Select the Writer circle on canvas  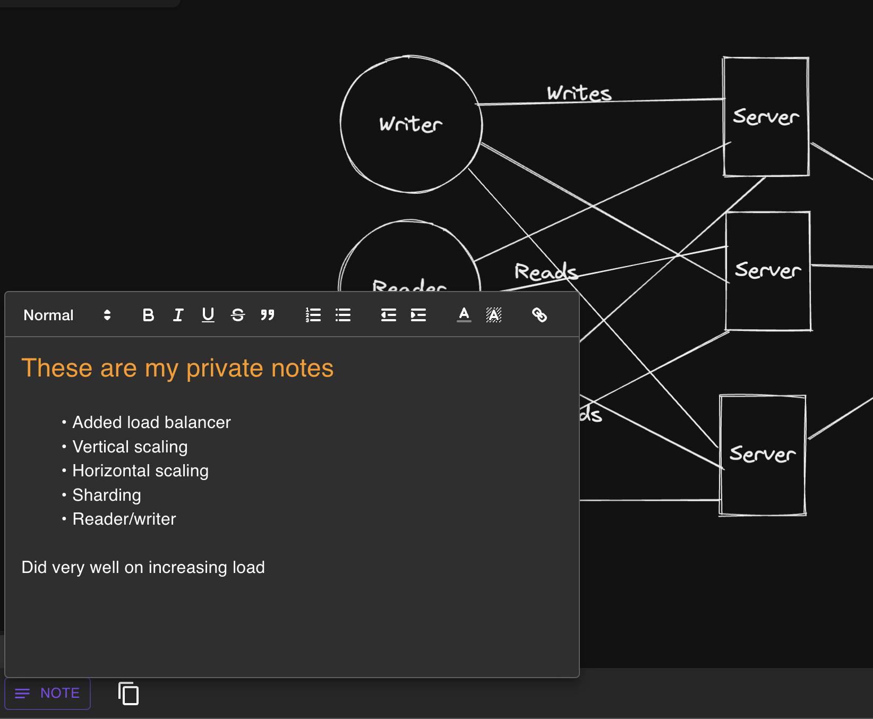coord(411,124)
